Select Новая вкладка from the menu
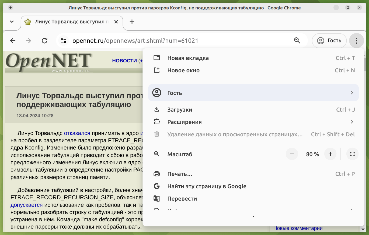This screenshot has width=369, height=235. point(188,58)
